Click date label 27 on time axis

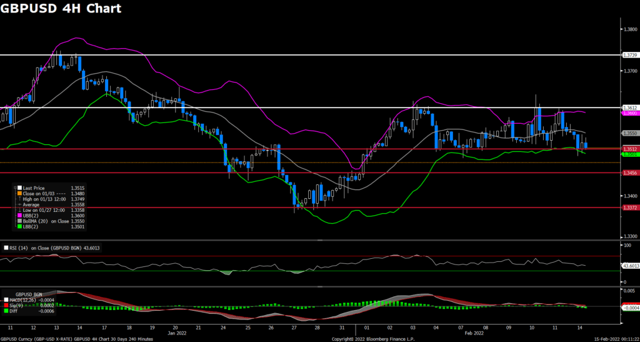pos(294,328)
